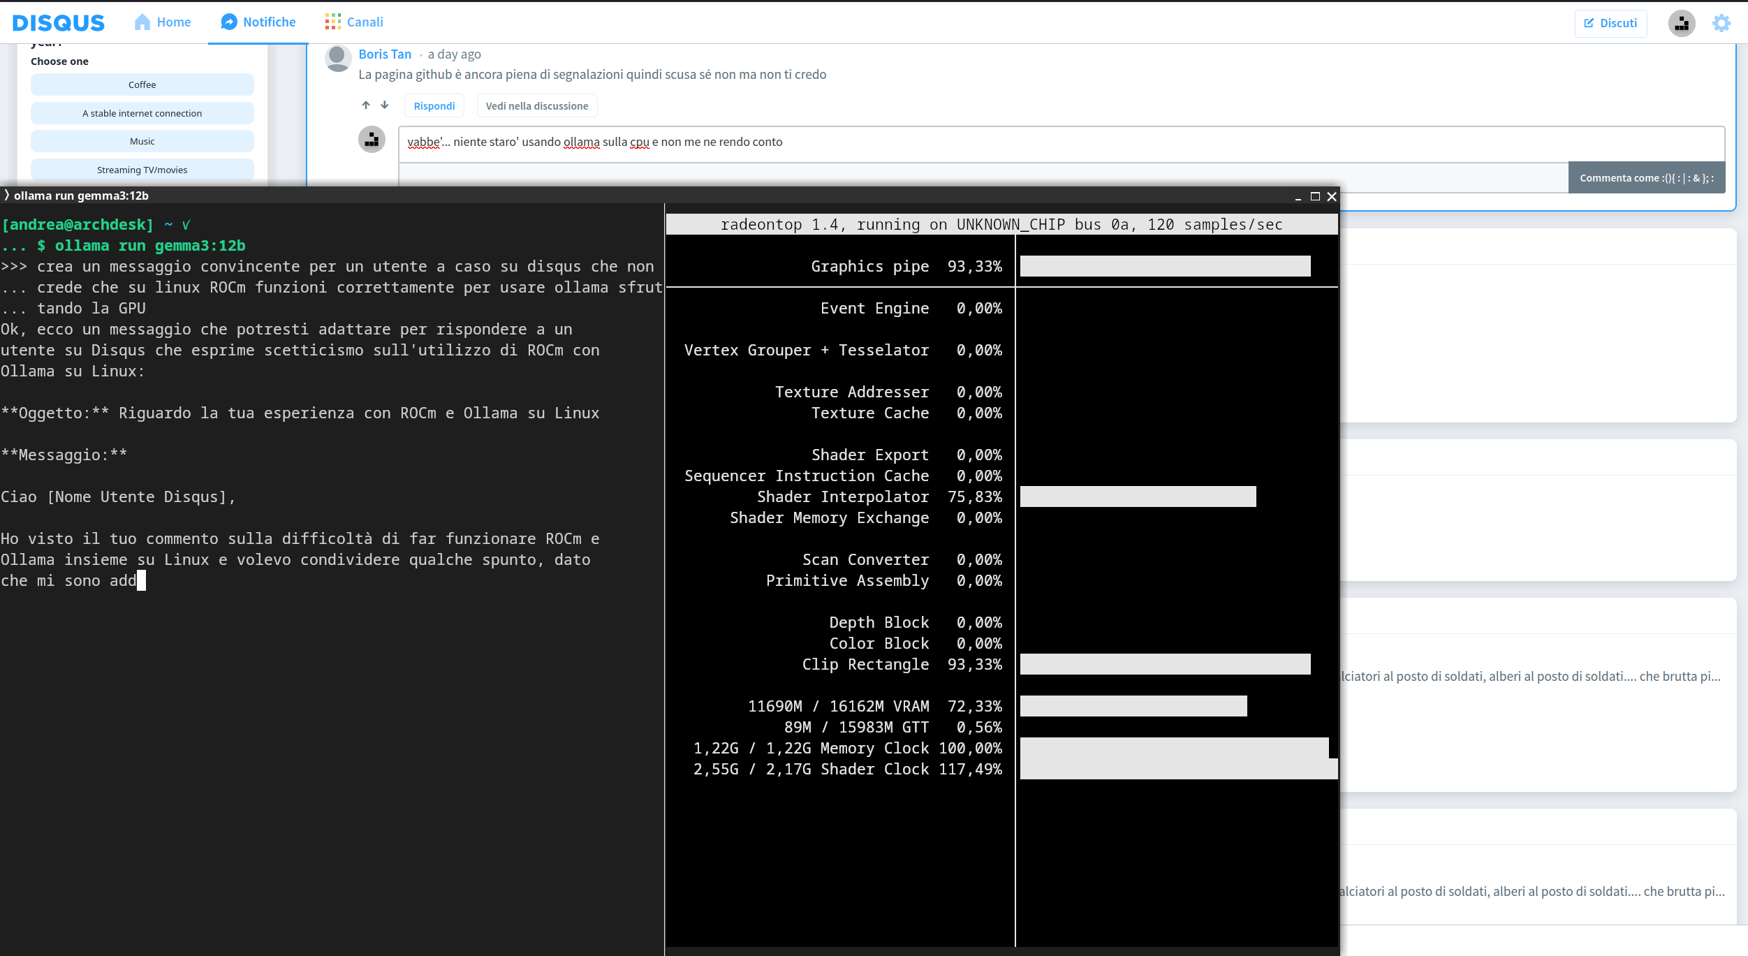Open the Canali grid menu
This screenshot has width=1748, height=956.
pyautogui.click(x=333, y=22)
